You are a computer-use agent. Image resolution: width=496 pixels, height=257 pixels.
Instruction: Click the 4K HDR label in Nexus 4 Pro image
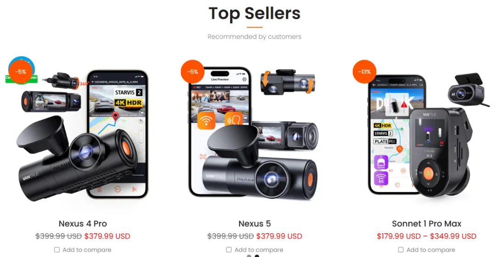(128, 103)
